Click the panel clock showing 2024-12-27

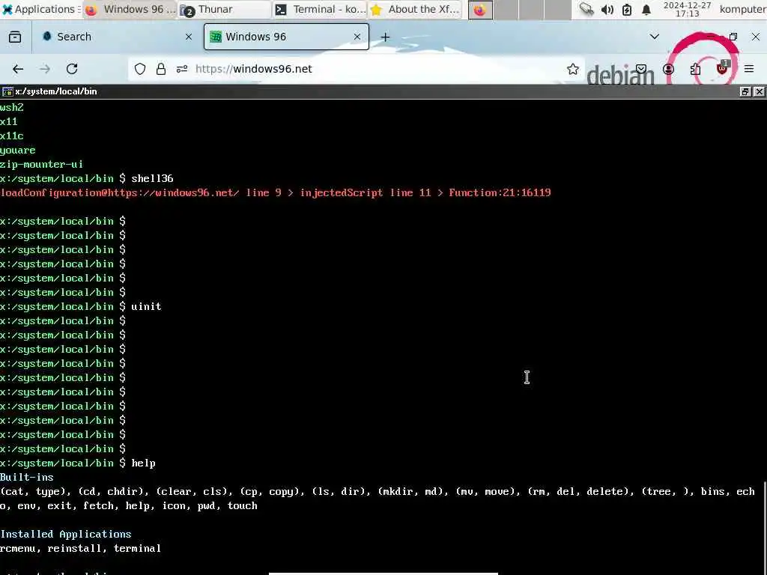(x=687, y=9)
